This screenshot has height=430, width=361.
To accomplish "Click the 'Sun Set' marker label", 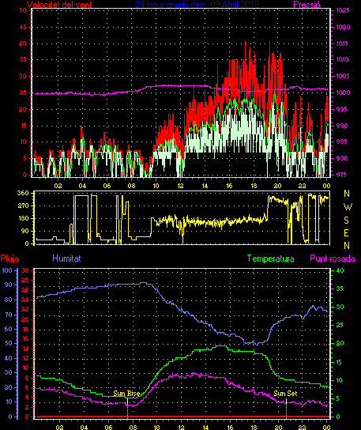I will click(285, 394).
